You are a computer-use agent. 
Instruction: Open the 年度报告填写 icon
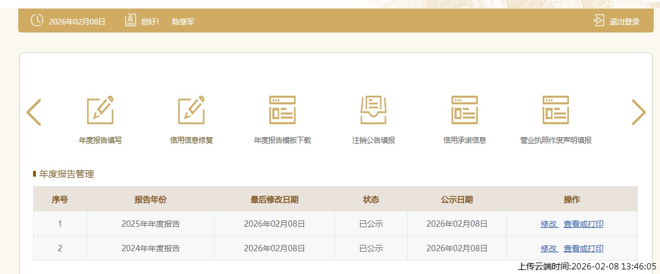tap(100, 111)
